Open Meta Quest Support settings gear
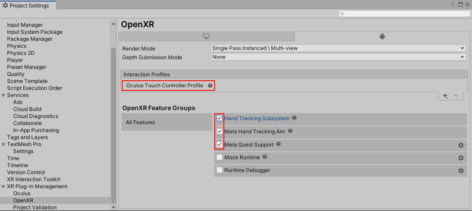The width and height of the screenshot is (472, 211). [x=461, y=145]
